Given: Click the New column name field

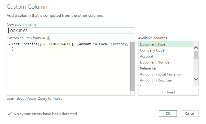Looking at the screenshot, I should pyautogui.click(x=70, y=31).
